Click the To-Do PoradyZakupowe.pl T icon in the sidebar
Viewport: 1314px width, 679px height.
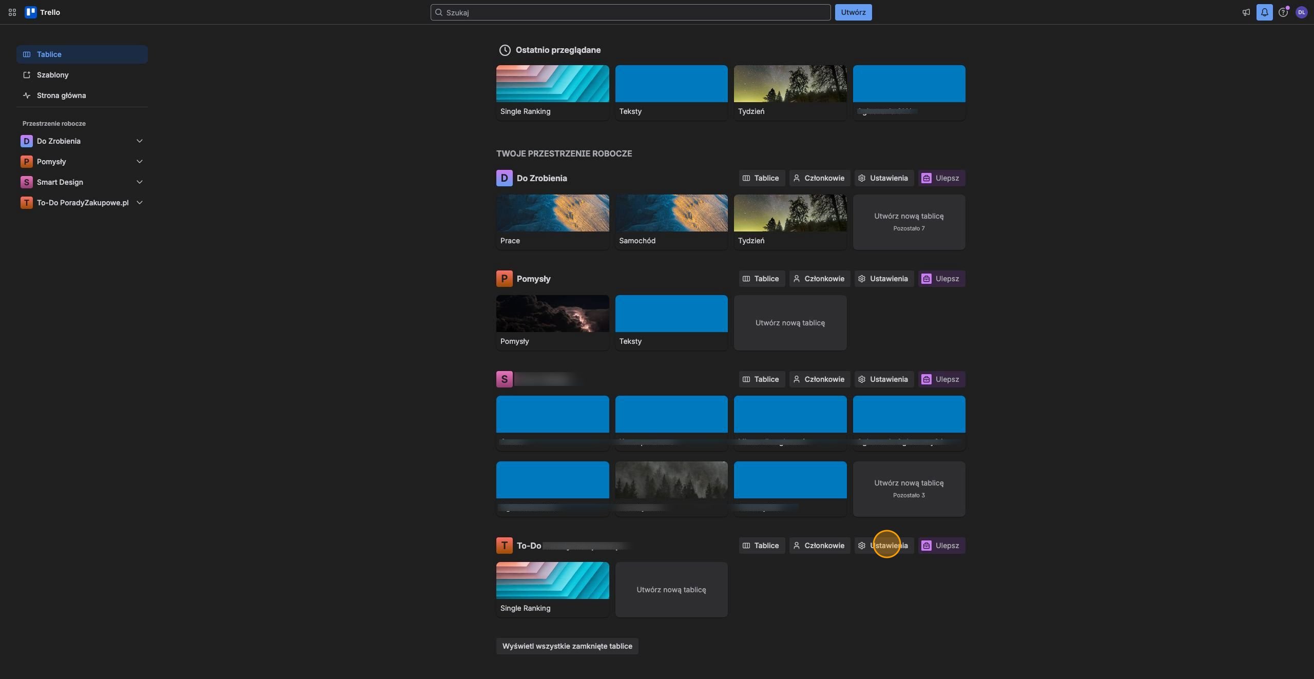click(27, 203)
